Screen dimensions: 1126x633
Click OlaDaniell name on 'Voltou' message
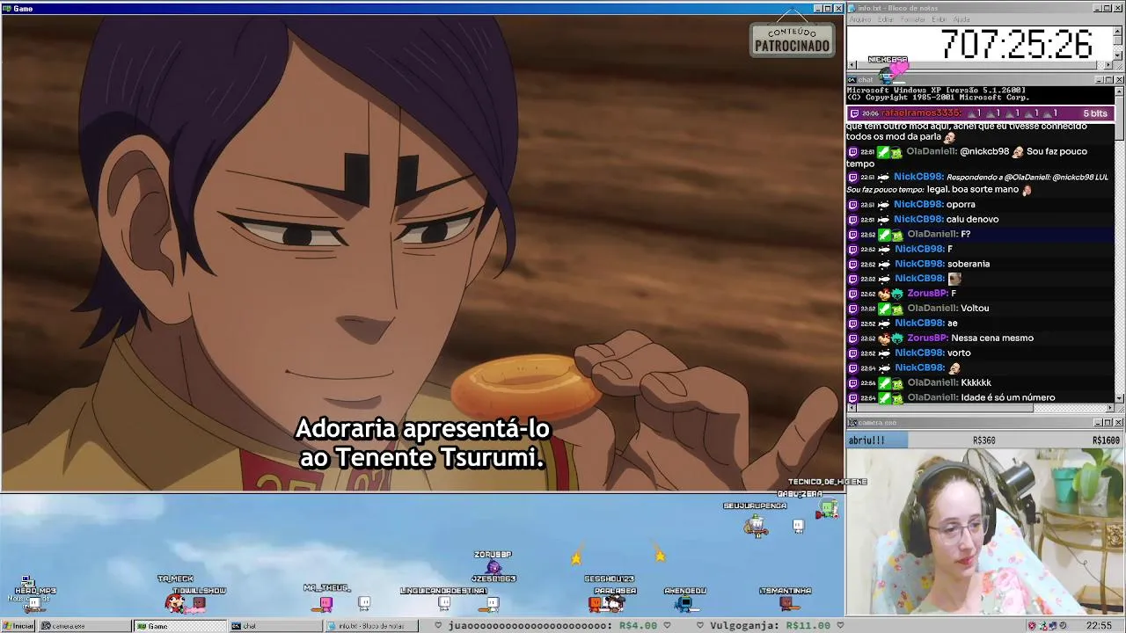(x=932, y=308)
